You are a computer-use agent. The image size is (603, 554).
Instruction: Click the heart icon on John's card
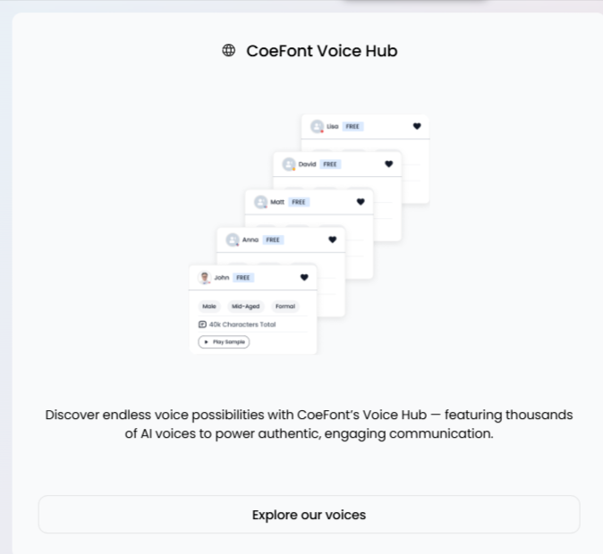[304, 278]
